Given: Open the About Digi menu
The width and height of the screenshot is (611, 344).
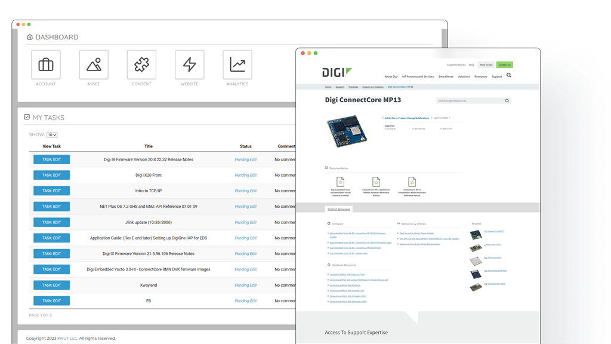Looking at the screenshot, I should tap(391, 76).
